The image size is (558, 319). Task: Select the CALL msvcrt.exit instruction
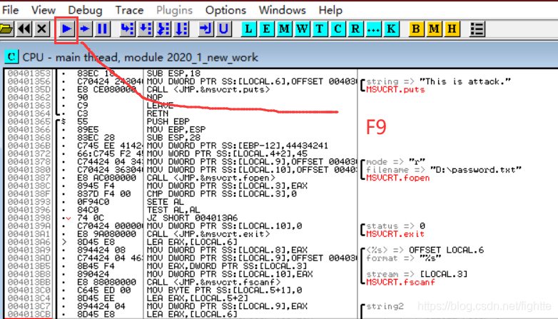[208, 234]
